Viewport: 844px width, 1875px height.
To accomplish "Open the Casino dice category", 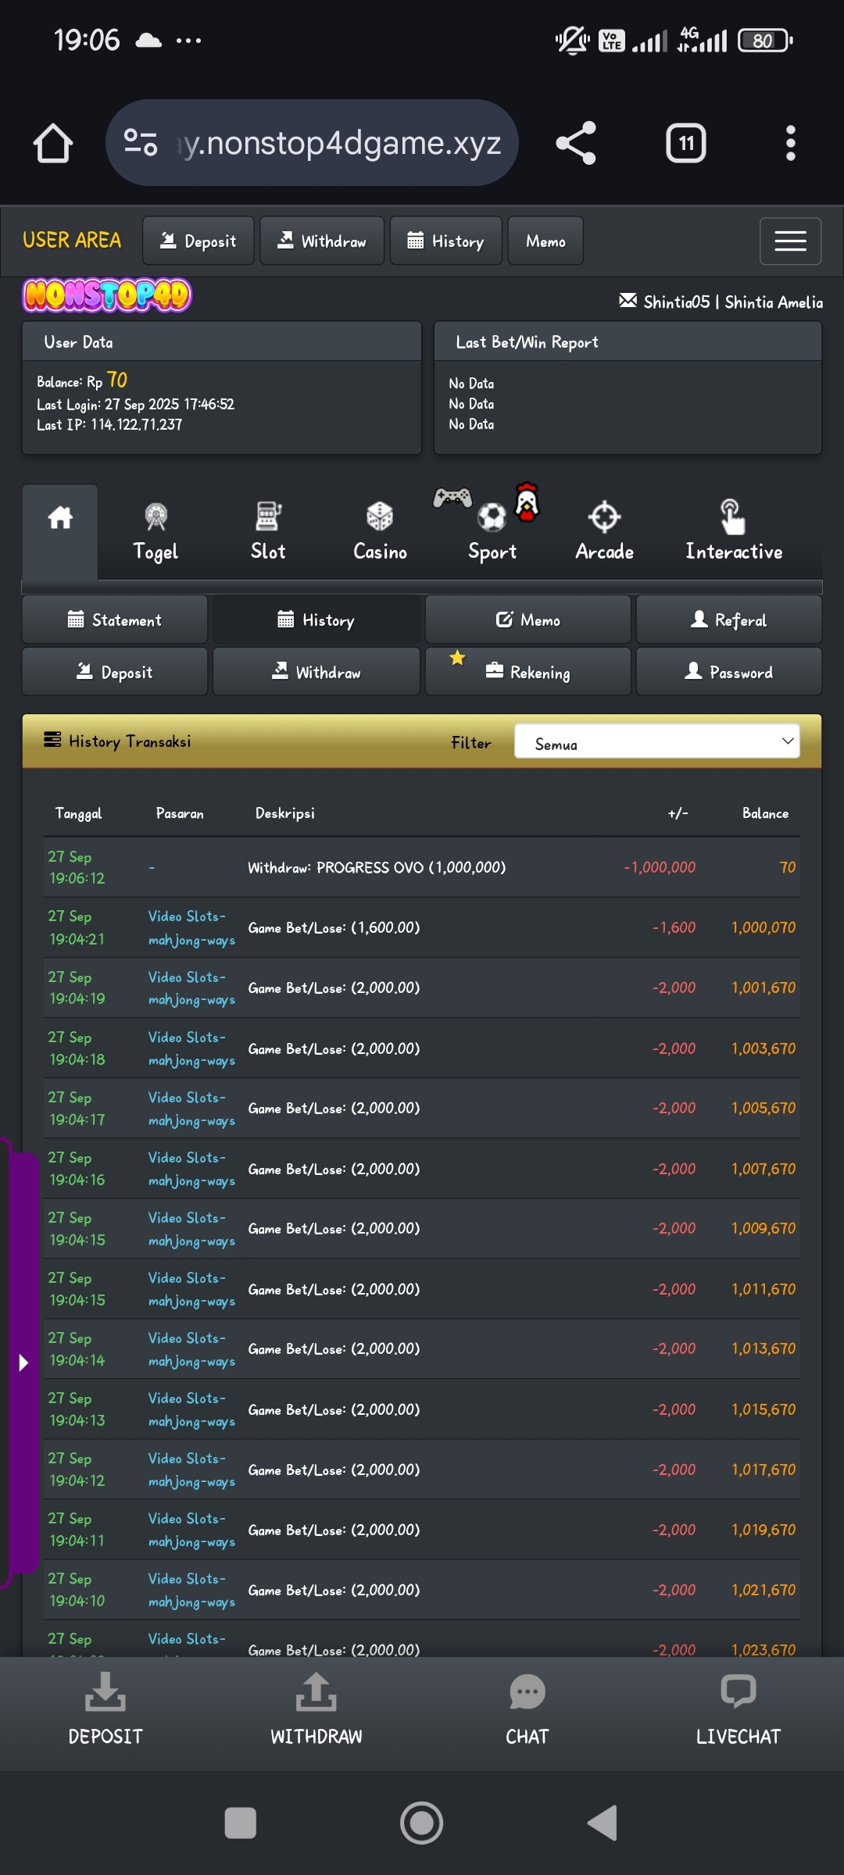I will (380, 532).
